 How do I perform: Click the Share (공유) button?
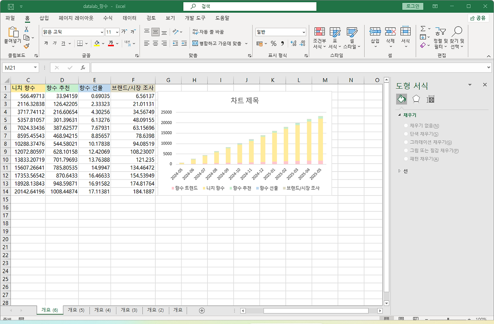478,18
